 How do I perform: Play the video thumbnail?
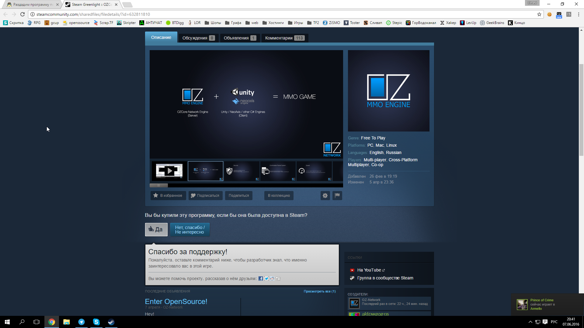click(169, 171)
